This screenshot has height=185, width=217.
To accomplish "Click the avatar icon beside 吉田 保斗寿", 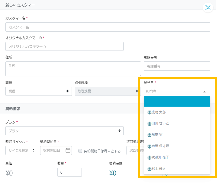I will point(149,146).
